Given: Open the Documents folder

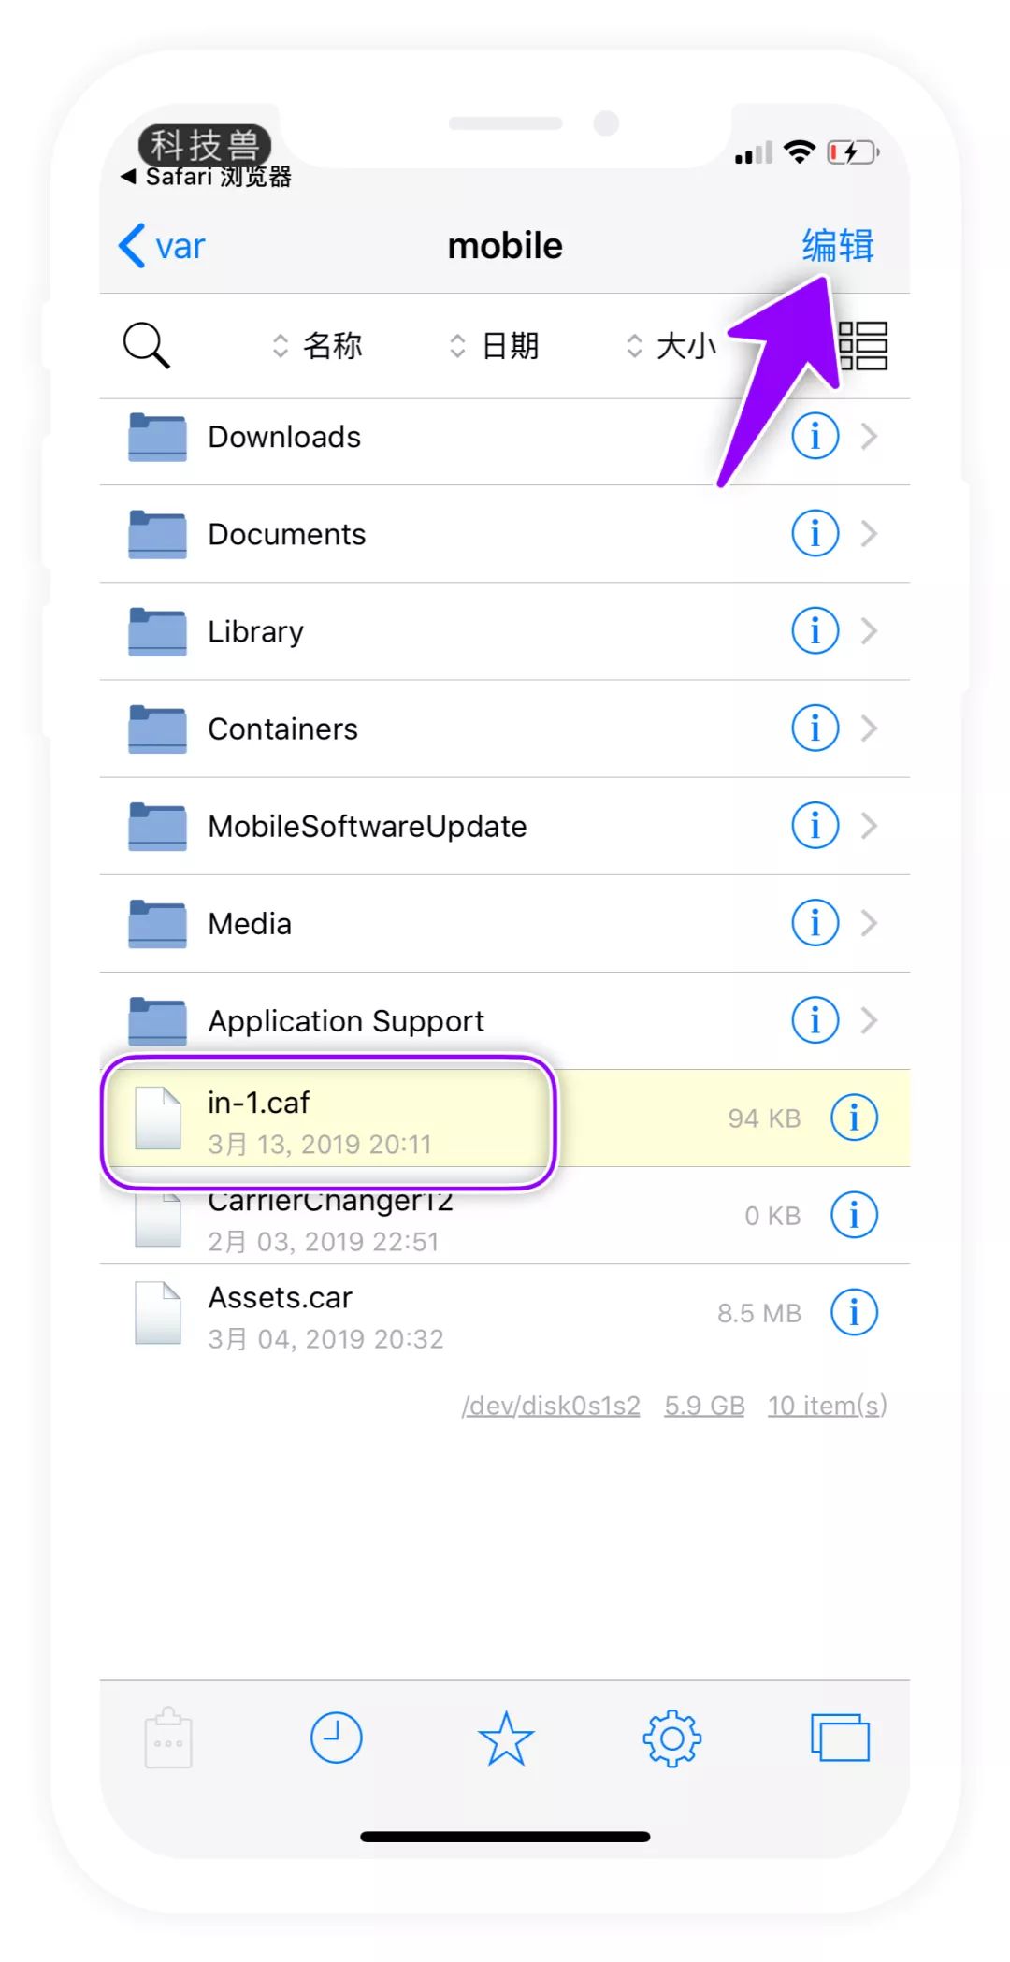Looking at the screenshot, I should pyautogui.click(x=505, y=534).
